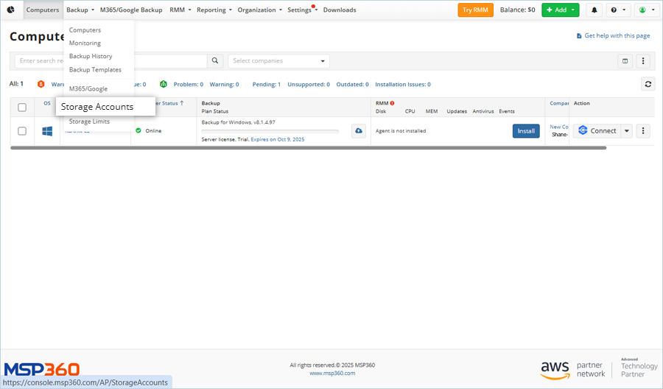Open the toolbar three-dot options menu
663x389 pixels.
(643, 61)
